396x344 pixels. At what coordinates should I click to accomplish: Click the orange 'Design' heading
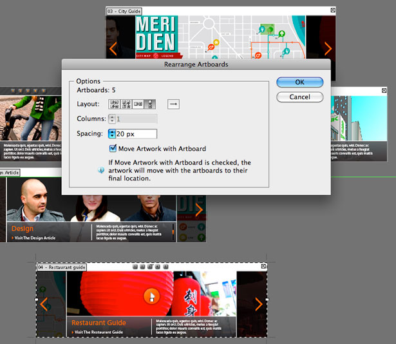coord(23,229)
